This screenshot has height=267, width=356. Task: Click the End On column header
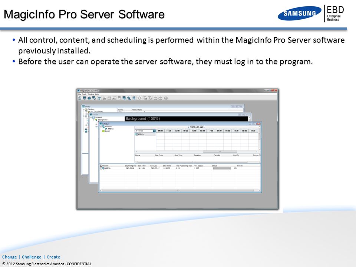[236, 155]
